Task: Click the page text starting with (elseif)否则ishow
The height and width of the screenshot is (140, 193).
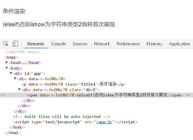Action: click(59, 24)
